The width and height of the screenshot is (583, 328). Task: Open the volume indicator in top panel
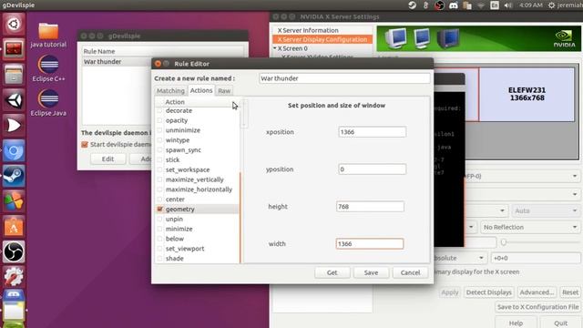pos(508,5)
